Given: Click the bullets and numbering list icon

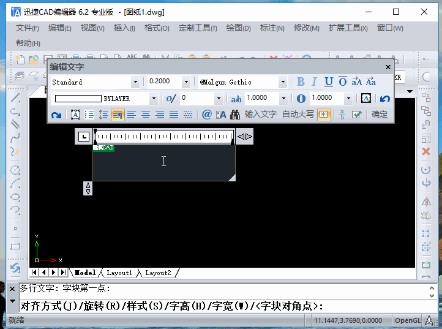Looking at the screenshot, I should pos(89,115).
